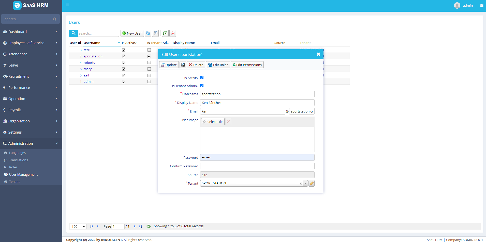The image size is (486, 242).
Task: Go to Translations under Administration
Action: click(x=18, y=160)
